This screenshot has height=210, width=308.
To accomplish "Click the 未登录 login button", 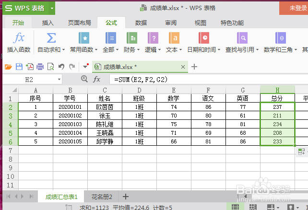I will (294, 8).
